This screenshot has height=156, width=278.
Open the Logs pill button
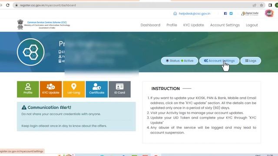(251, 61)
